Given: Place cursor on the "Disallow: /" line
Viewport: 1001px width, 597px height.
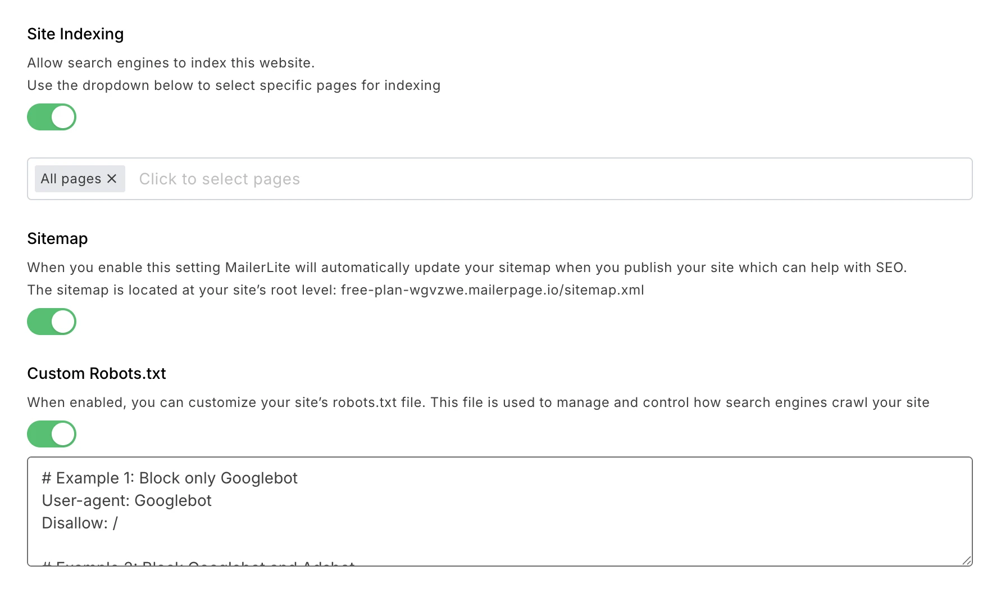Looking at the screenshot, I should click(80, 523).
